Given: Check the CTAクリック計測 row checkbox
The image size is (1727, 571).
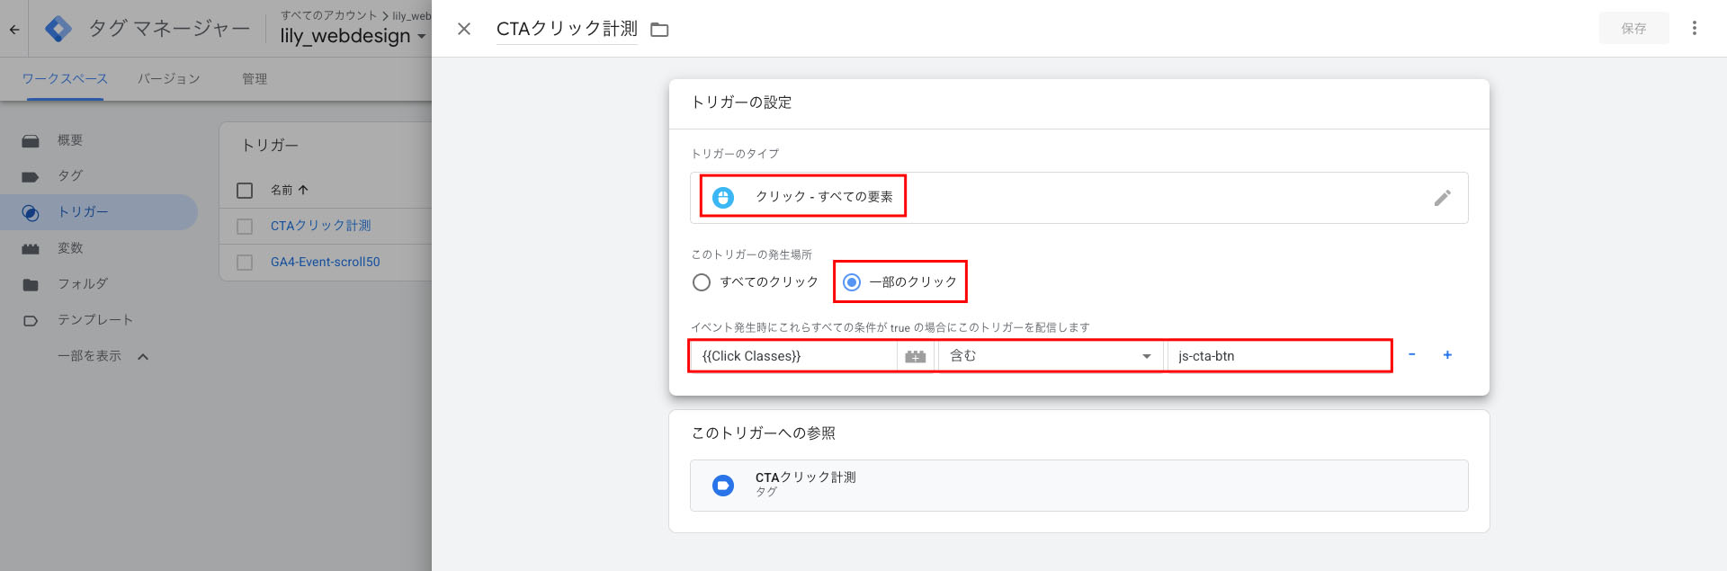Looking at the screenshot, I should [245, 227].
